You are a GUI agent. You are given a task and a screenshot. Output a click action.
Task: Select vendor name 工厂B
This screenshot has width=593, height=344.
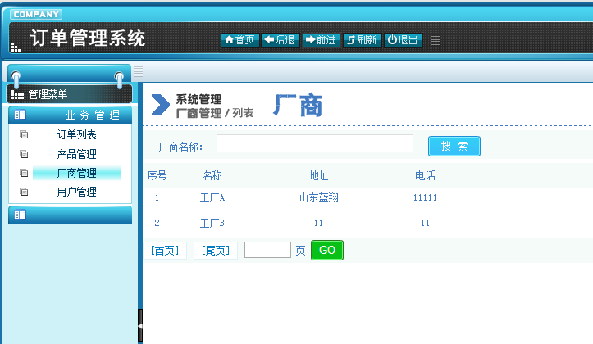[x=212, y=223]
